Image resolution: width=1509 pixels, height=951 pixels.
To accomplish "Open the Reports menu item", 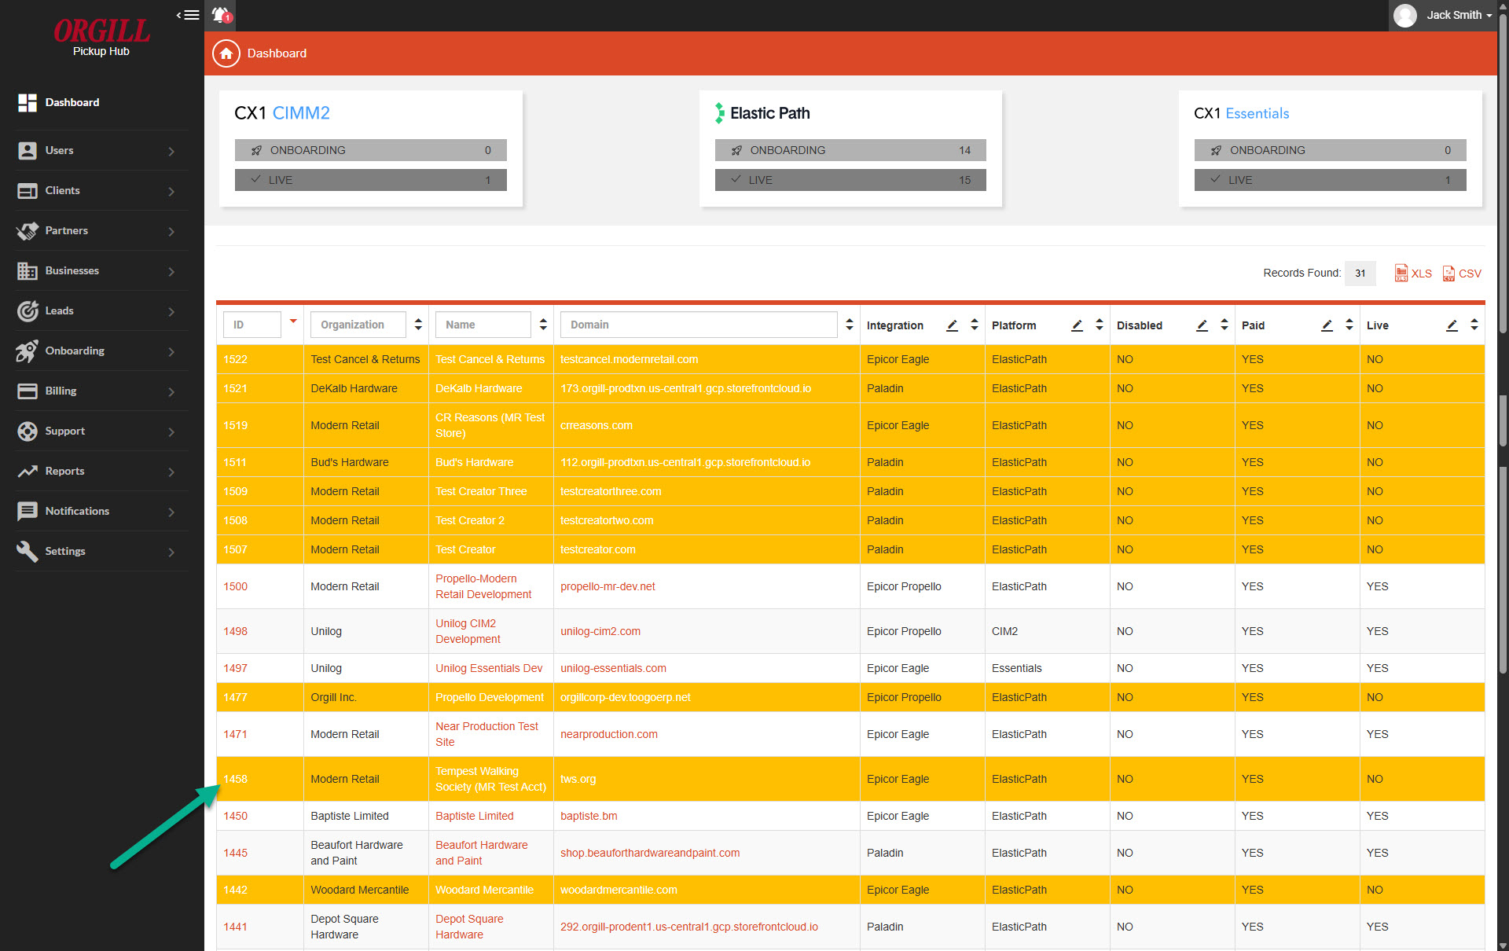I will [101, 471].
